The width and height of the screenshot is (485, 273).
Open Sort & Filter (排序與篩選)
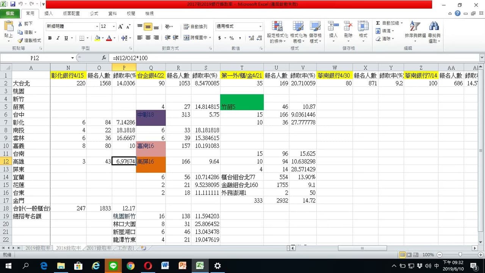[x=415, y=32]
